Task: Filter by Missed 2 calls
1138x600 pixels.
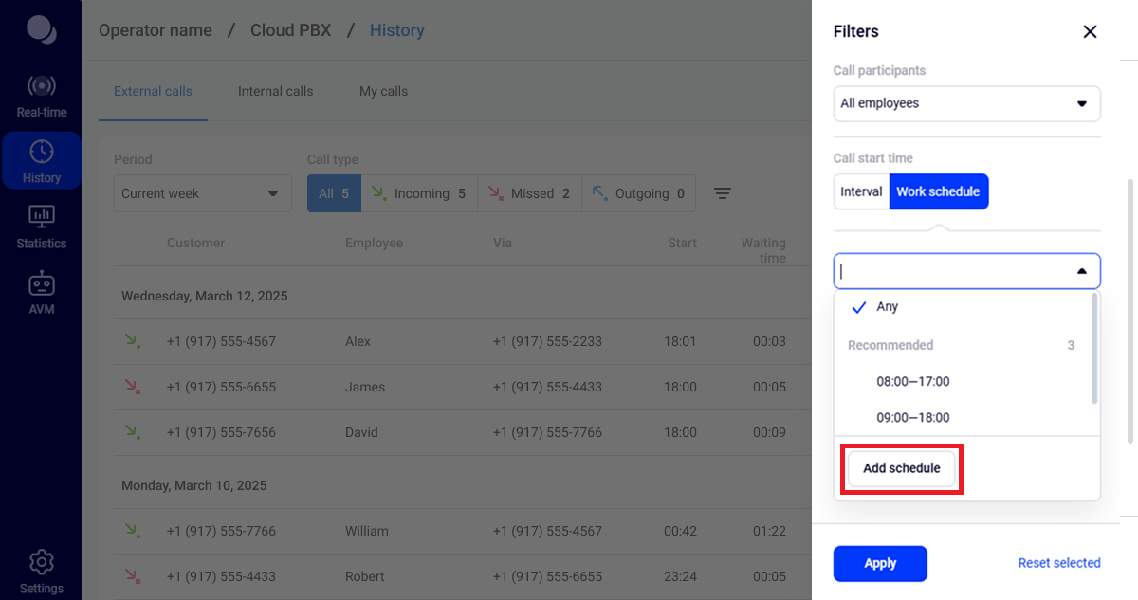Action: pos(529,193)
